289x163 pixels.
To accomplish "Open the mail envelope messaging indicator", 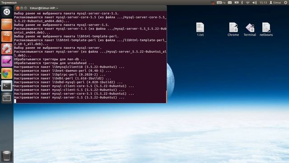I will pos(230,3).
